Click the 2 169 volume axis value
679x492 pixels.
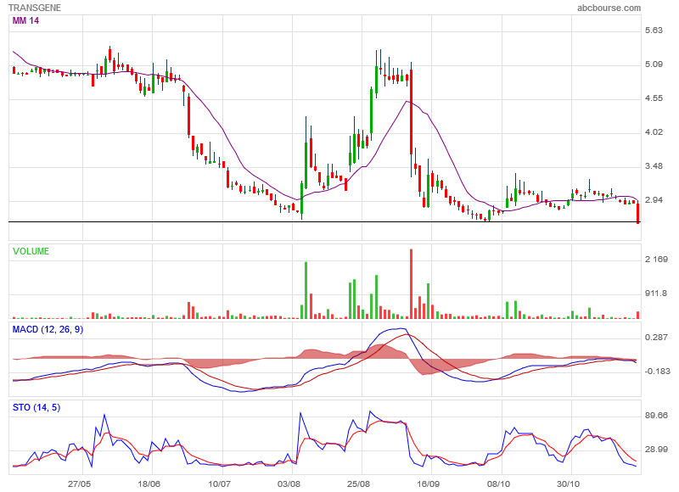656,260
